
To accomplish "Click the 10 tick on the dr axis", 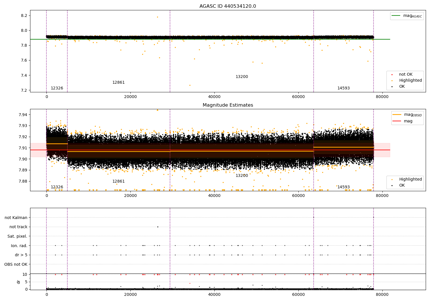I will (25, 275).
